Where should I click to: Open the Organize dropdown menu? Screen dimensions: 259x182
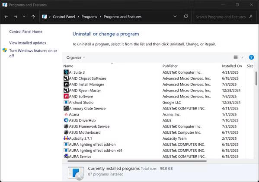[76, 57]
